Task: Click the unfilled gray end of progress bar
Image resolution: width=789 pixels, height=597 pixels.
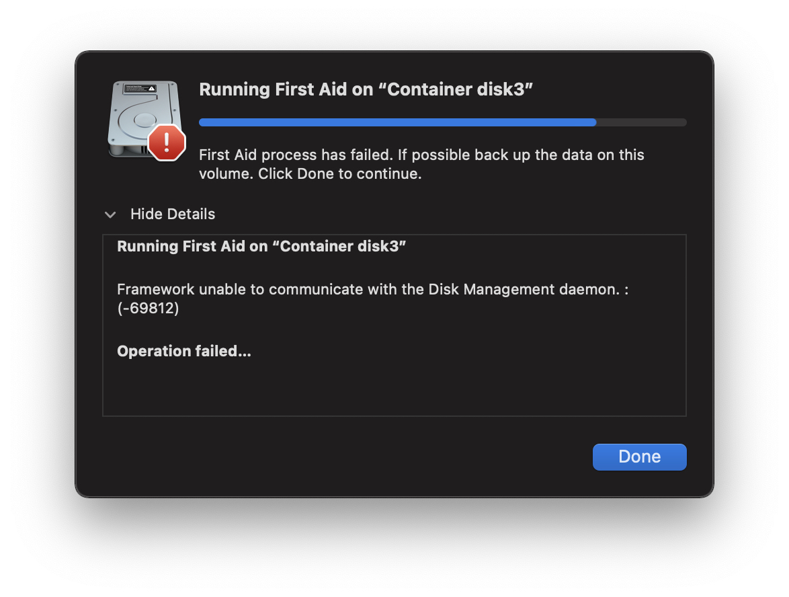Action: [642, 122]
